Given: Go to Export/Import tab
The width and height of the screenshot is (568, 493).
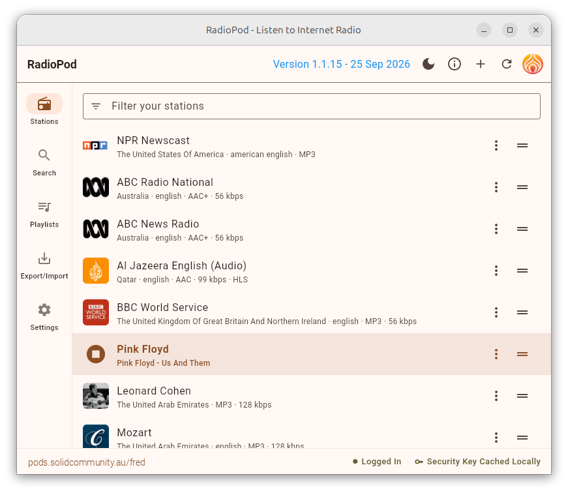Looking at the screenshot, I should [x=44, y=265].
